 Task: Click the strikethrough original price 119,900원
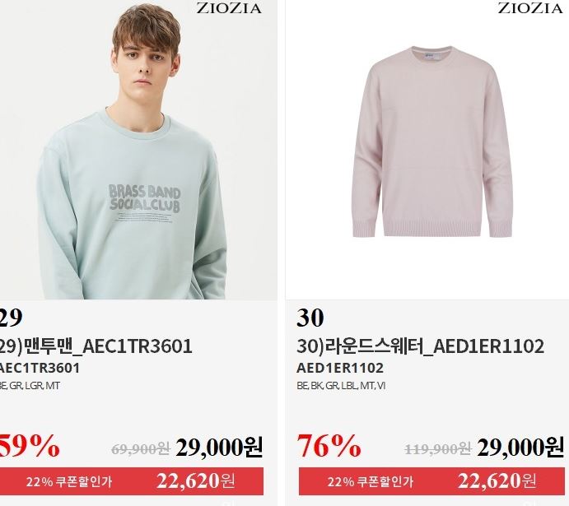(437, 449)
